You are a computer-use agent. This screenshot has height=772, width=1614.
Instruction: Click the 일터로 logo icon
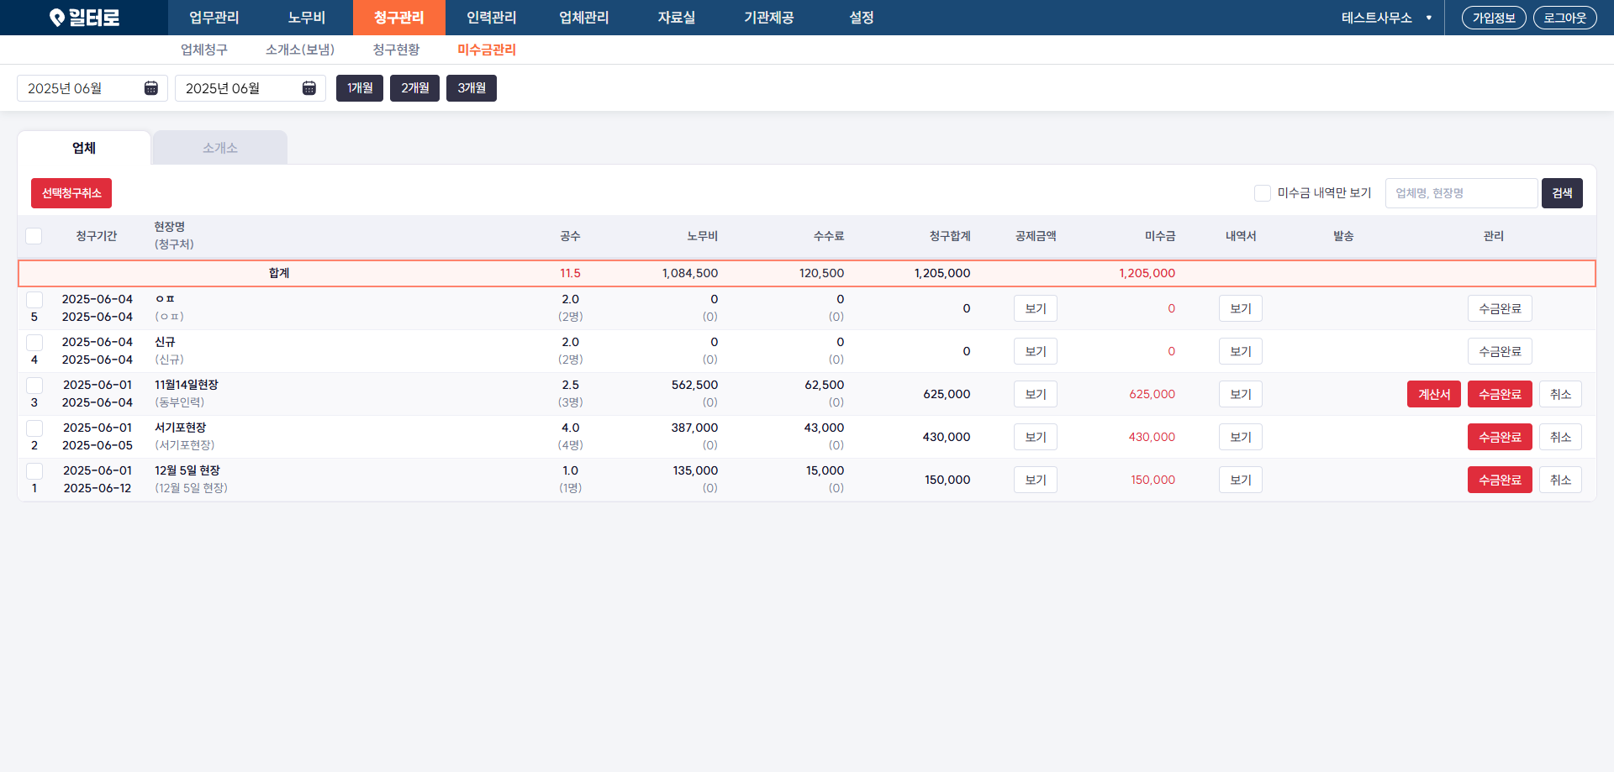(57, 18)
